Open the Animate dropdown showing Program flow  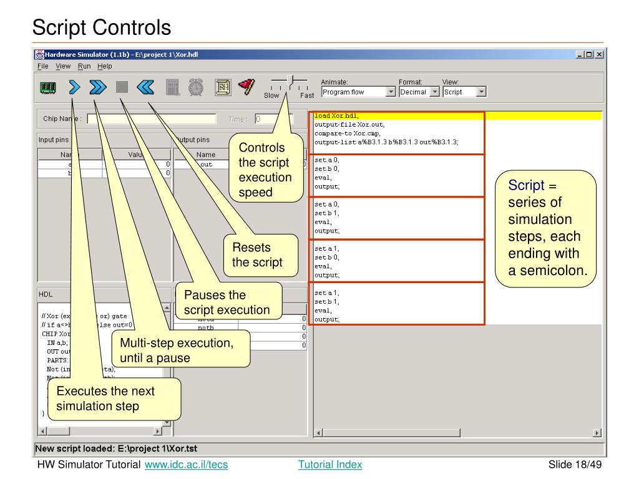[x=358, y=92]
